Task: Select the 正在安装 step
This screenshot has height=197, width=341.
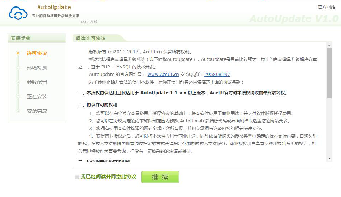Action: tap(37, 97)
